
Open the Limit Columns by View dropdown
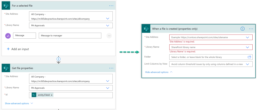click(x=248, y=64)
